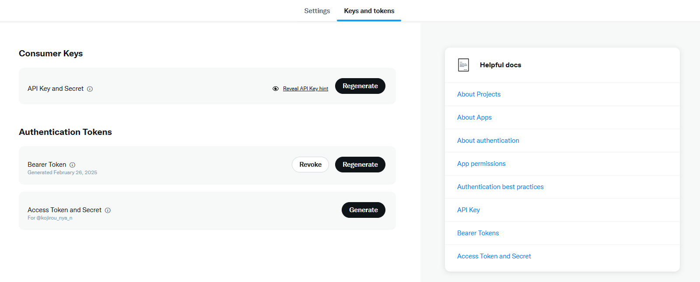Open the About Projects doc link
Screen dimensions: 700x282
click(x=479, y=94)
